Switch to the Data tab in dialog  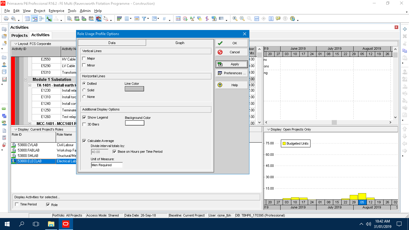click(x=112, y=43)
